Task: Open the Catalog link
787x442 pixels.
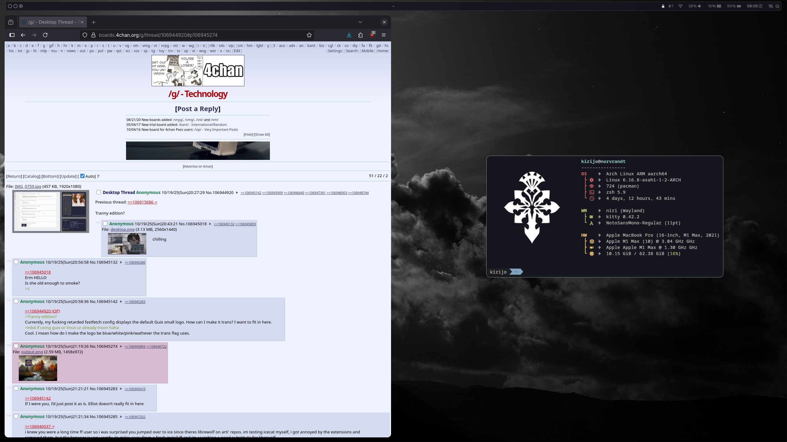Action: (32, 176)
